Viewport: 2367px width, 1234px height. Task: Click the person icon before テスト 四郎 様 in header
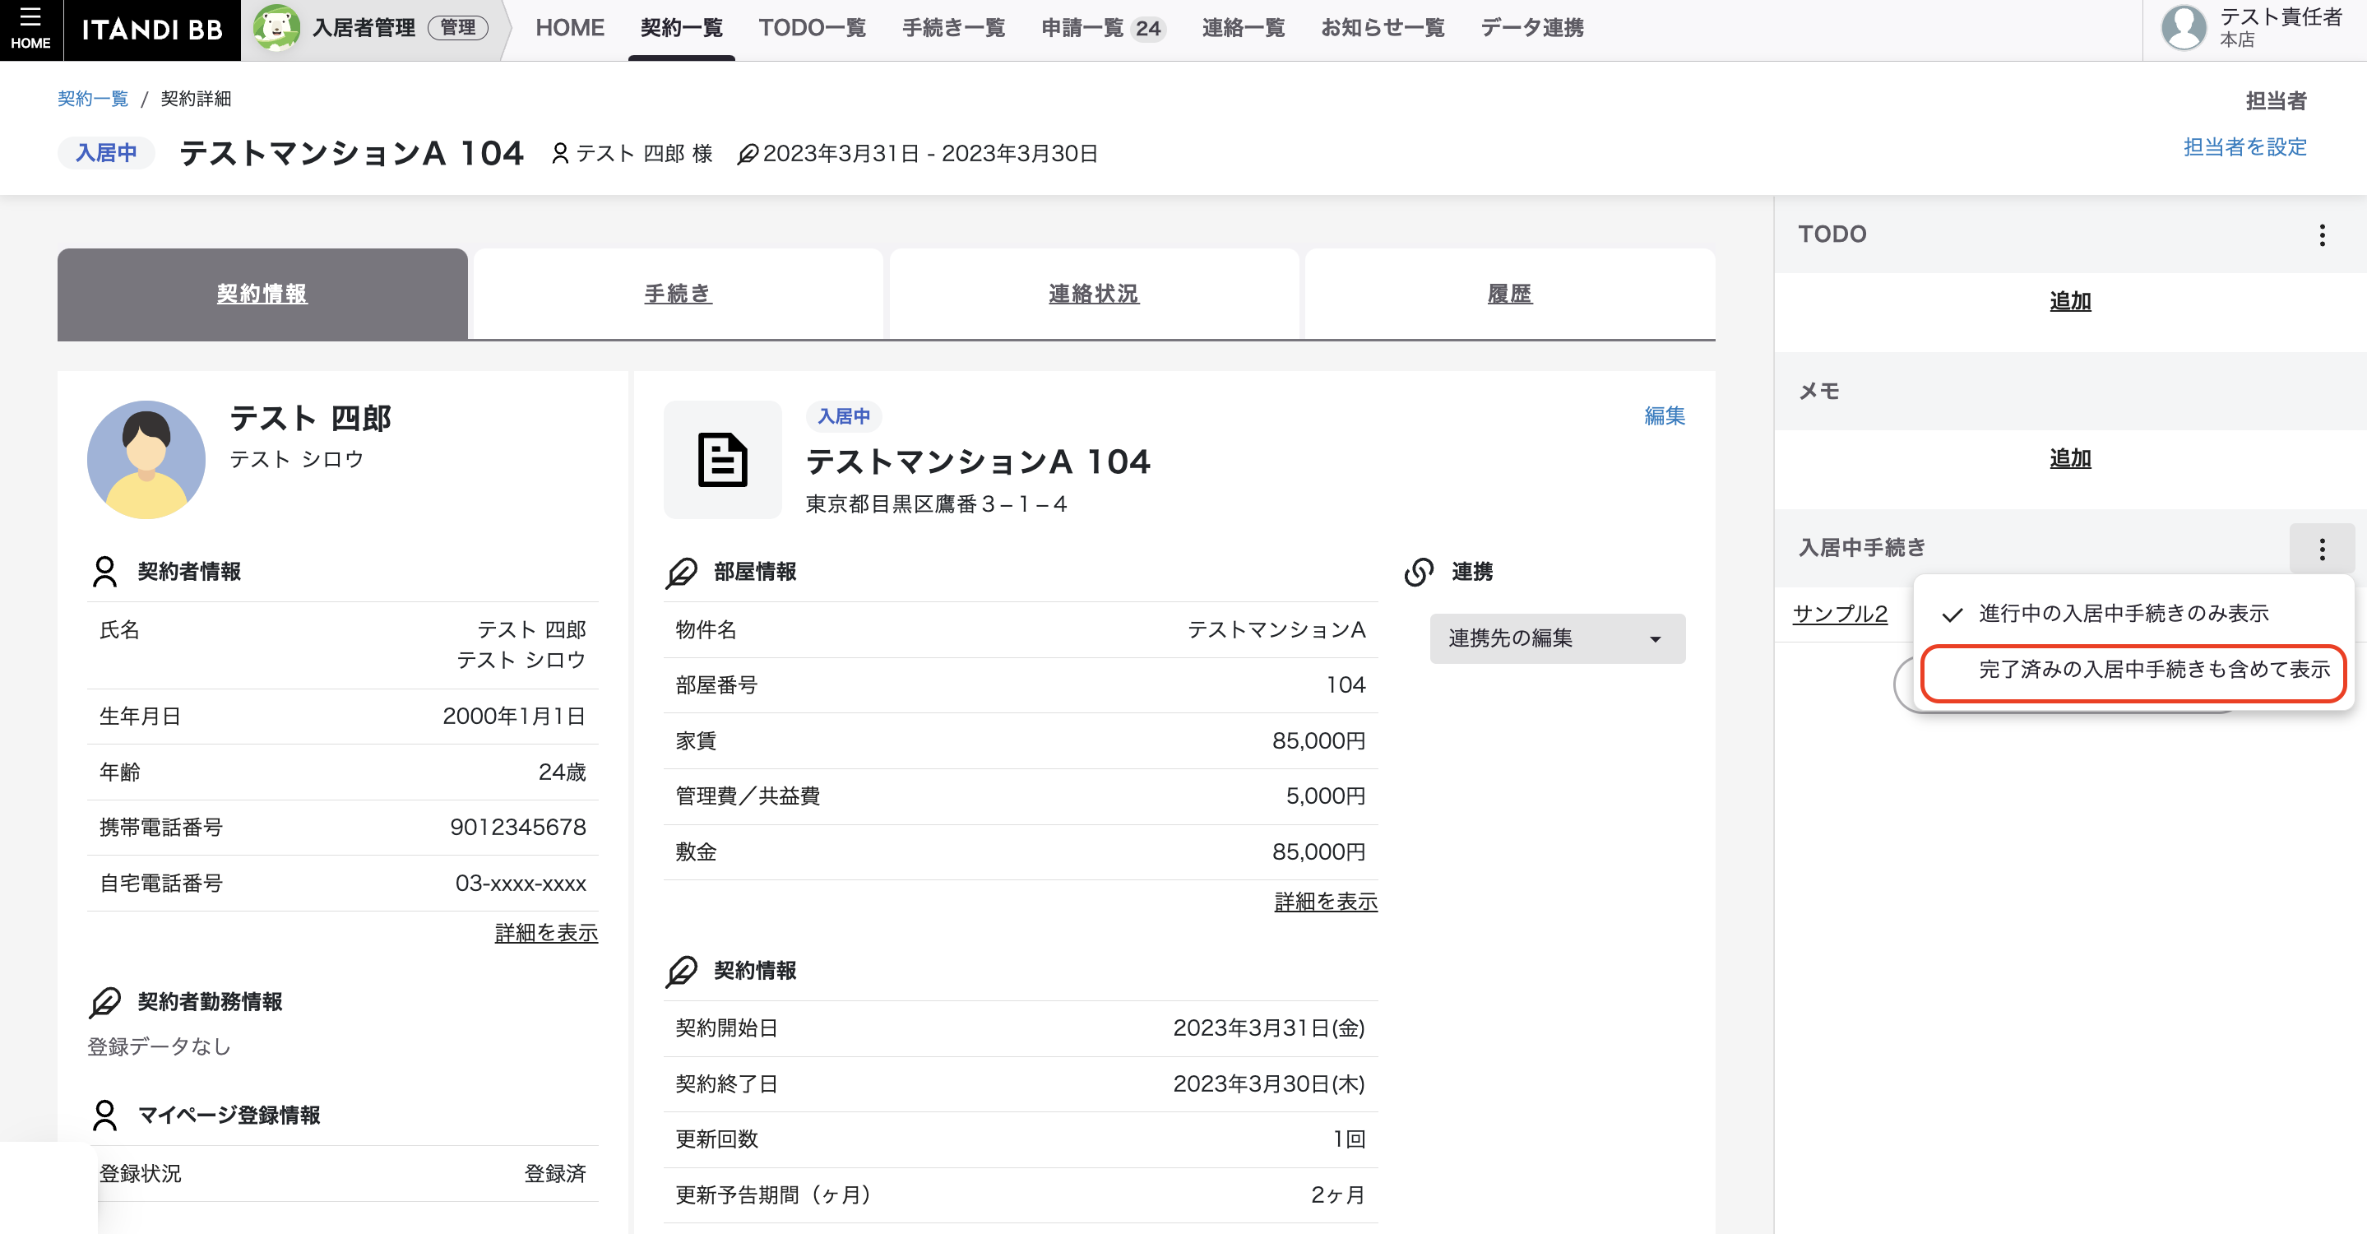pos(559,154)
